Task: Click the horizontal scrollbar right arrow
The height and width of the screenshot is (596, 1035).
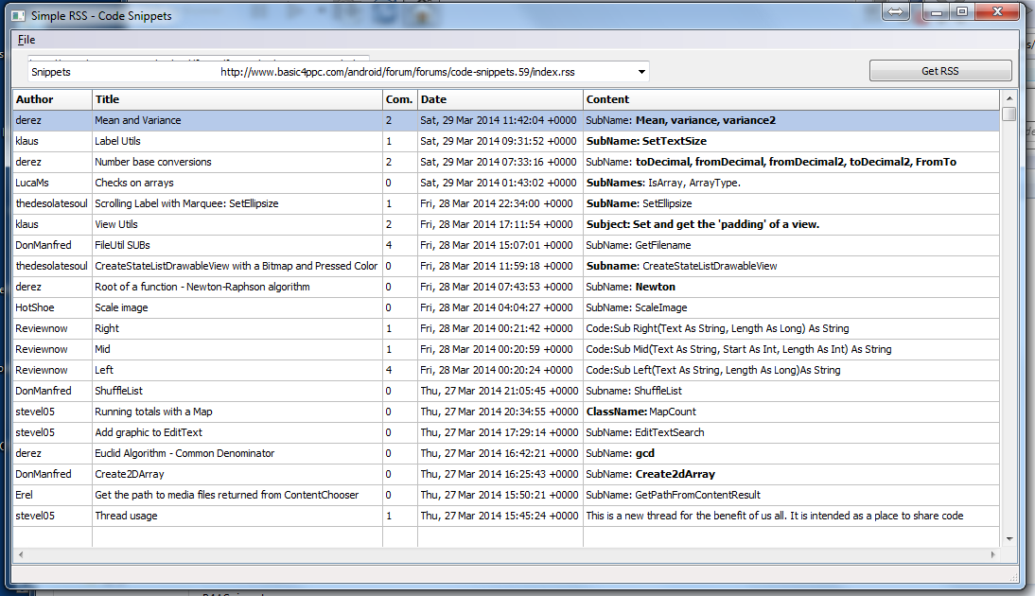Action: 992,554
